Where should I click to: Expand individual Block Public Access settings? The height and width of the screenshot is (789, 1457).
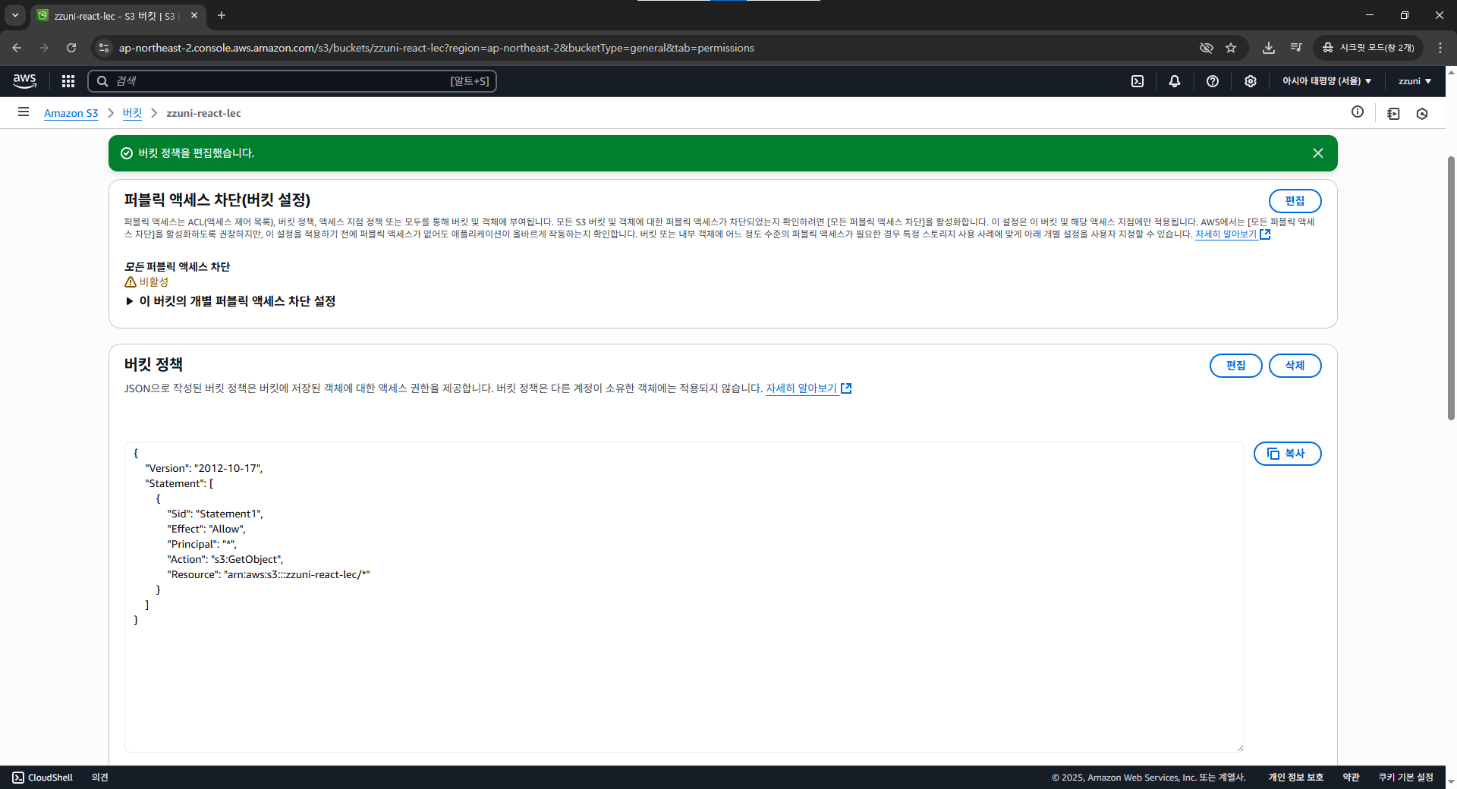(x=231, y=301)
